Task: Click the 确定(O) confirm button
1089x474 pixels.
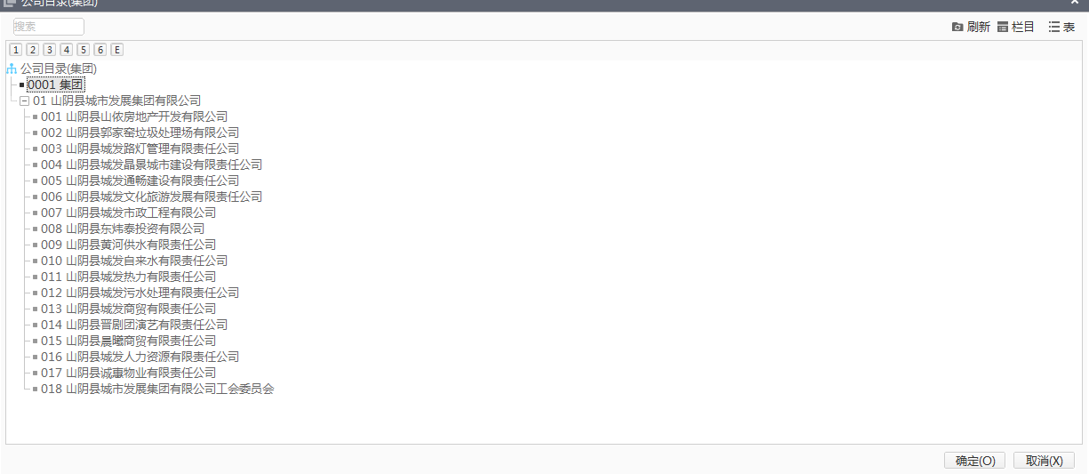Action: (x=975, y=461)
